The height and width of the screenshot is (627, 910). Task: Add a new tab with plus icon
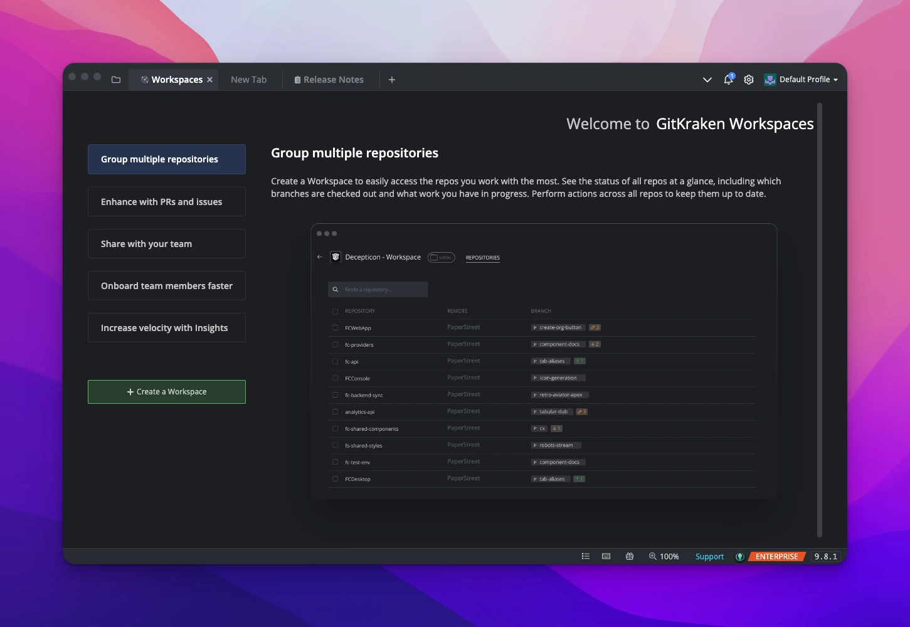click(392, 80)
